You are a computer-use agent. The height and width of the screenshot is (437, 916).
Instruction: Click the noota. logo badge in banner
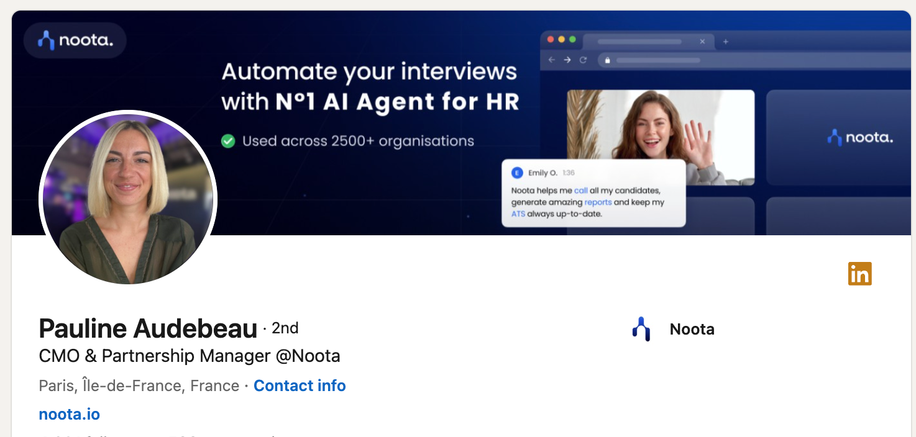pos(75,41)
